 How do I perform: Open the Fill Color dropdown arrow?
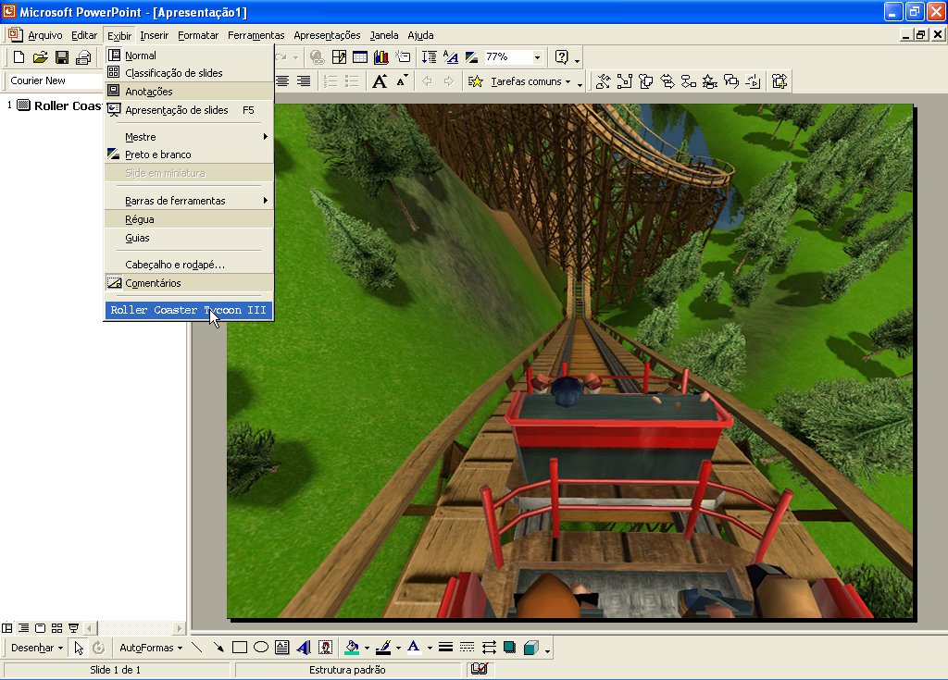[367, 648]
